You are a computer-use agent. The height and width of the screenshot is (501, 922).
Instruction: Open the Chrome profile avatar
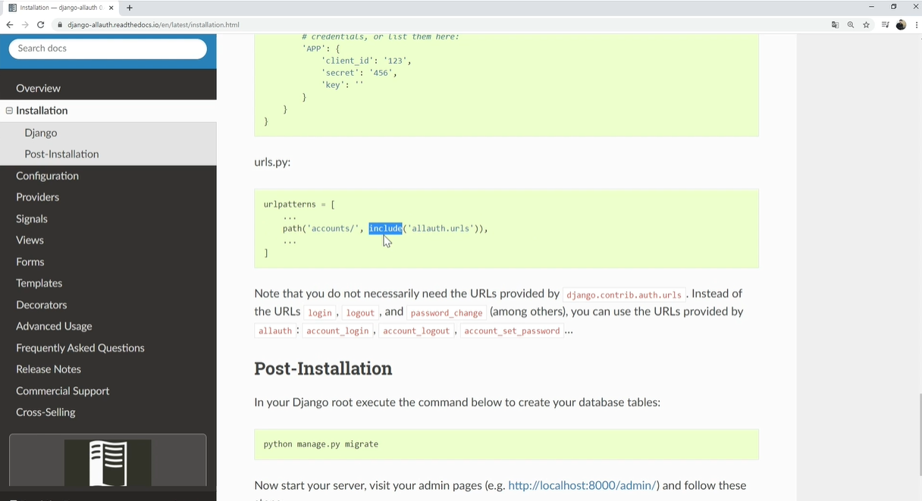click(901, 24)
